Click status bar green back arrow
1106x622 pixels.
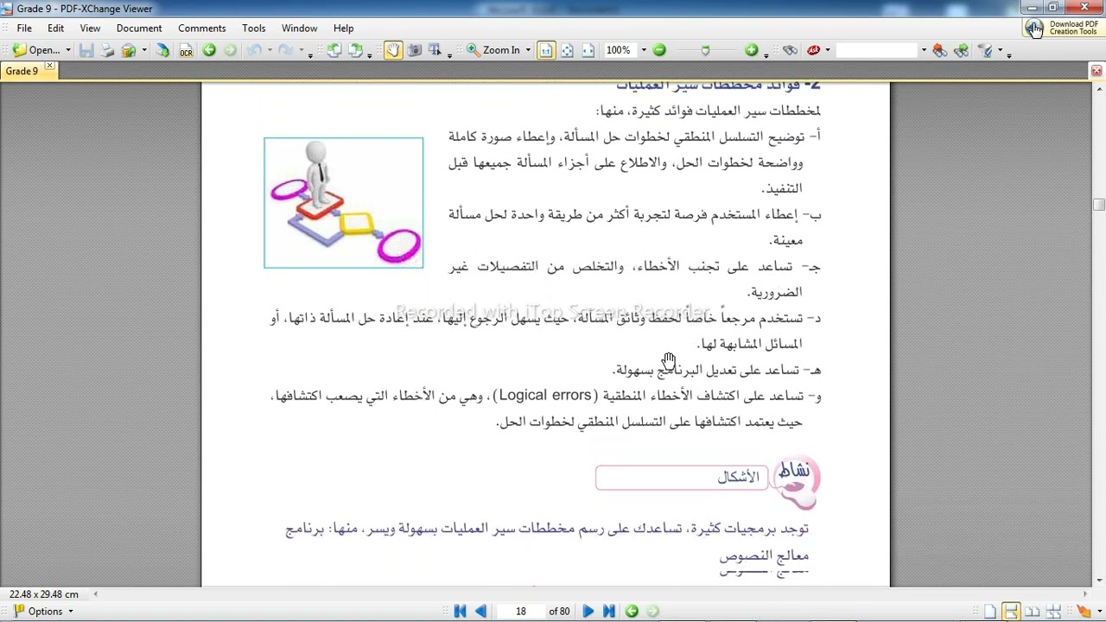632,611
